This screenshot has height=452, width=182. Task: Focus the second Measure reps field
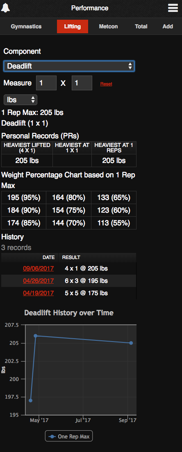pos(82,83)
